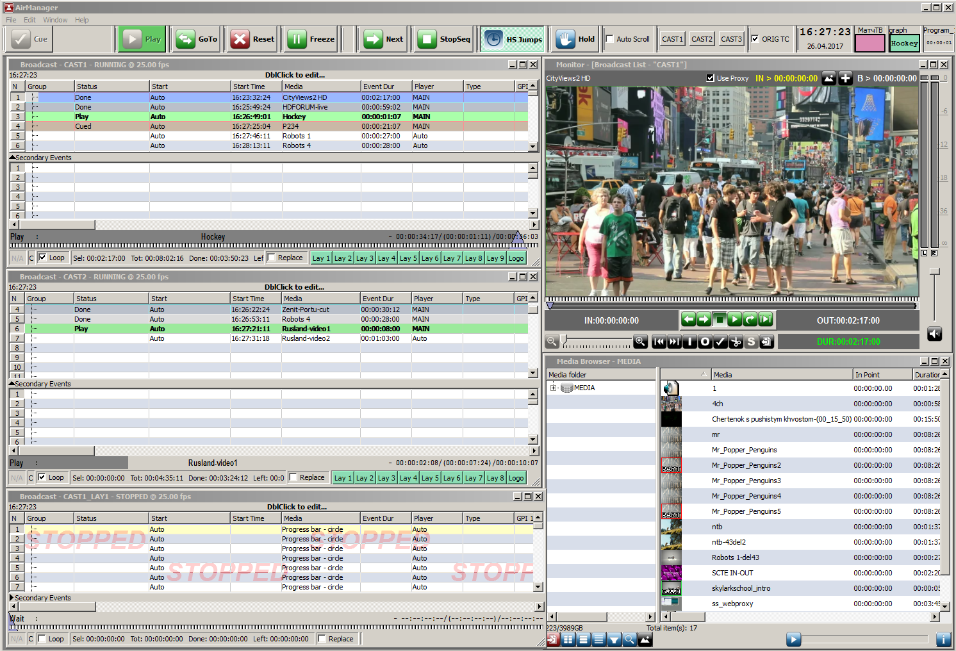Click the Cue toolbar button

(x=29, y=39)
